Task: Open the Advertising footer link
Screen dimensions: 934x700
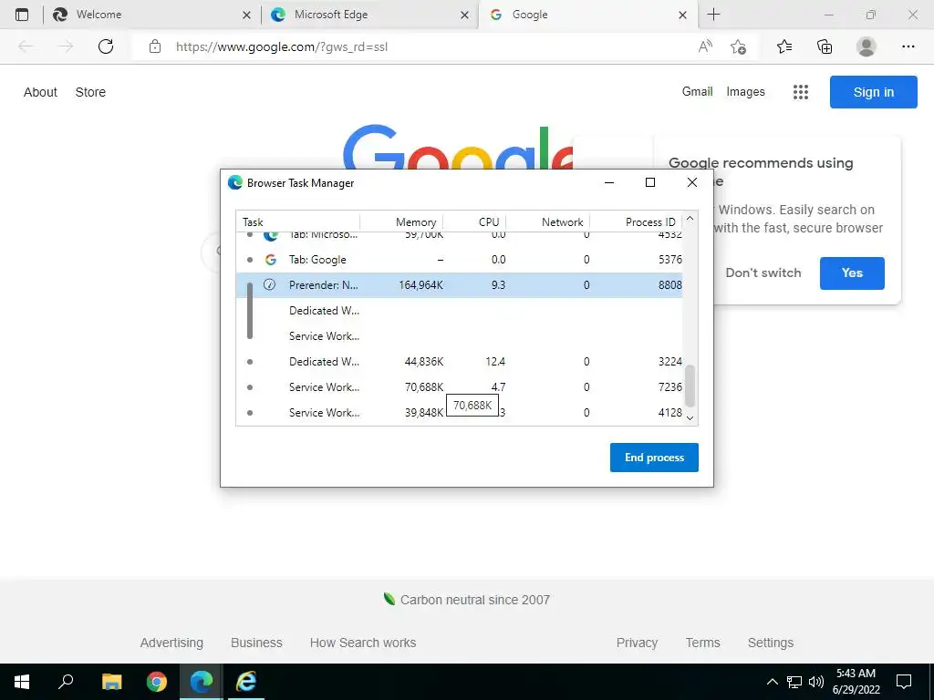Action: tap(171, 643)
